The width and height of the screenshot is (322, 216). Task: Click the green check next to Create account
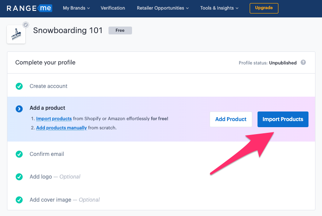coord(19,86)
